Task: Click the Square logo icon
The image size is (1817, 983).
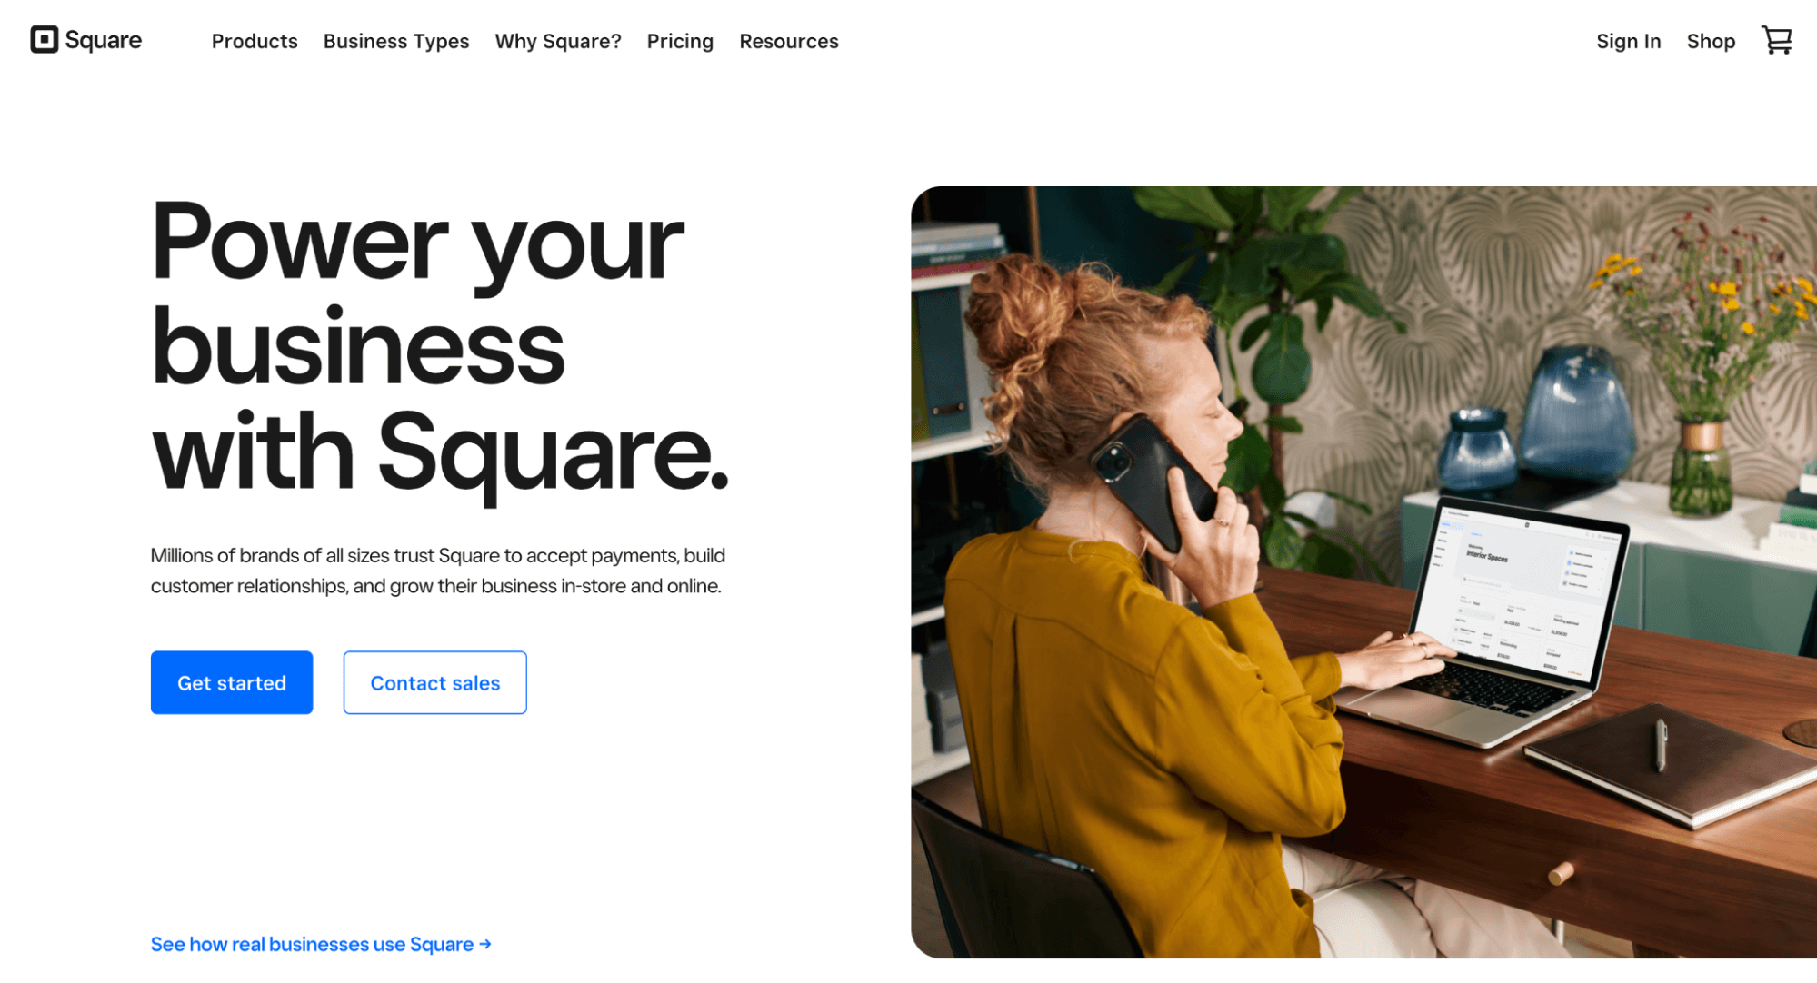Action: pos(45,40)
